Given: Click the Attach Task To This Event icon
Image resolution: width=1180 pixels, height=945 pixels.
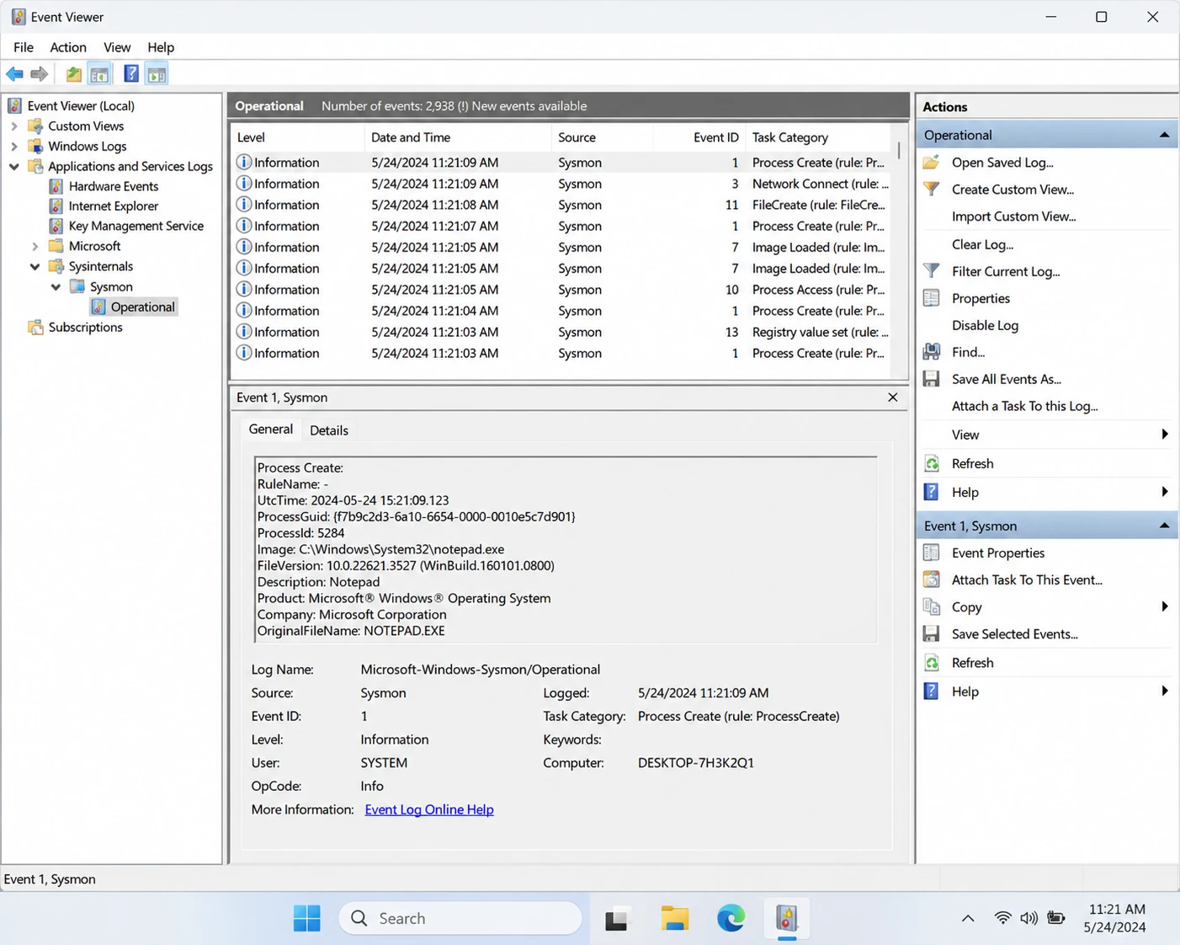Looking at the screenshot, I should 932,579.
